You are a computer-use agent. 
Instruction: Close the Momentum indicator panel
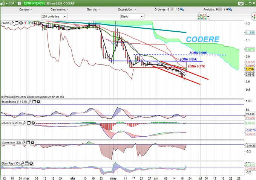point(32,142)
